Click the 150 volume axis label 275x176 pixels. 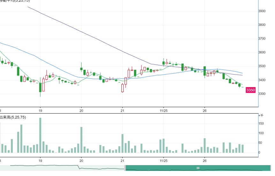[x=261, y=124]
